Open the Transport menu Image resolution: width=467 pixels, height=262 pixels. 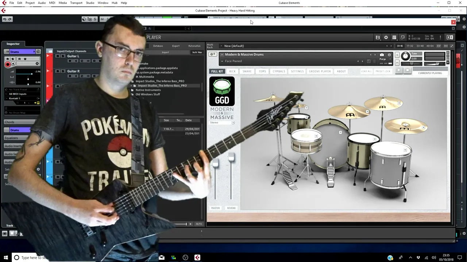[76, 3]
